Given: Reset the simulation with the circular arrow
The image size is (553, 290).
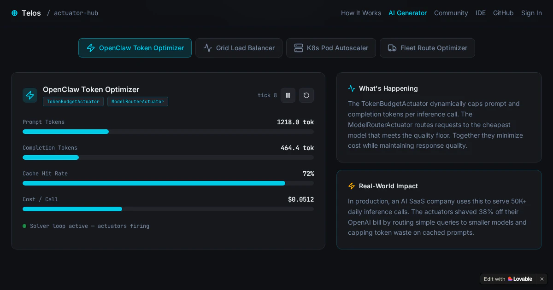Looking at the screenshot, I should pos(306,95).
